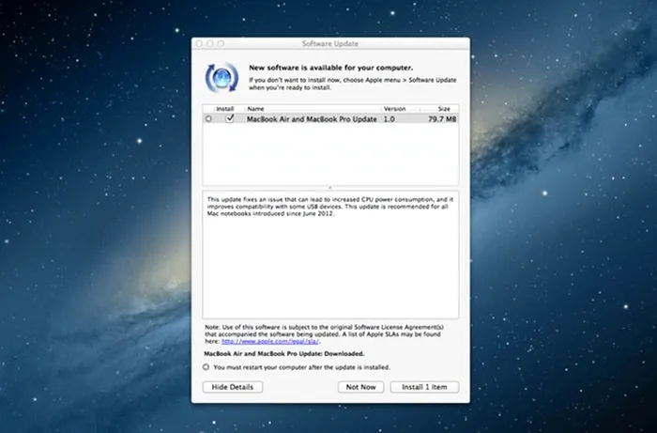Click Hide Details button
The image size is (657, 433).
(233, 387)
